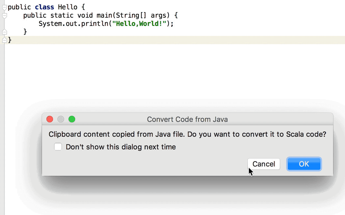Click the highlighted closing brace line
The image size is (345, 215).
(10, 40)
